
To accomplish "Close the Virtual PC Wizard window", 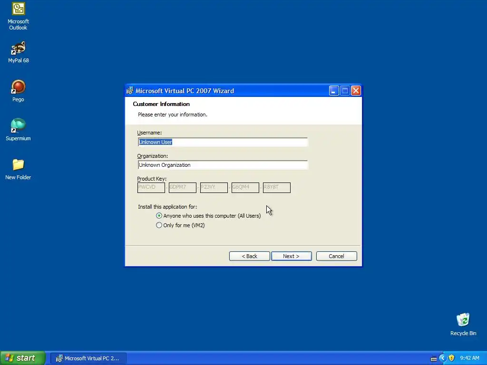I will [356, 91].
